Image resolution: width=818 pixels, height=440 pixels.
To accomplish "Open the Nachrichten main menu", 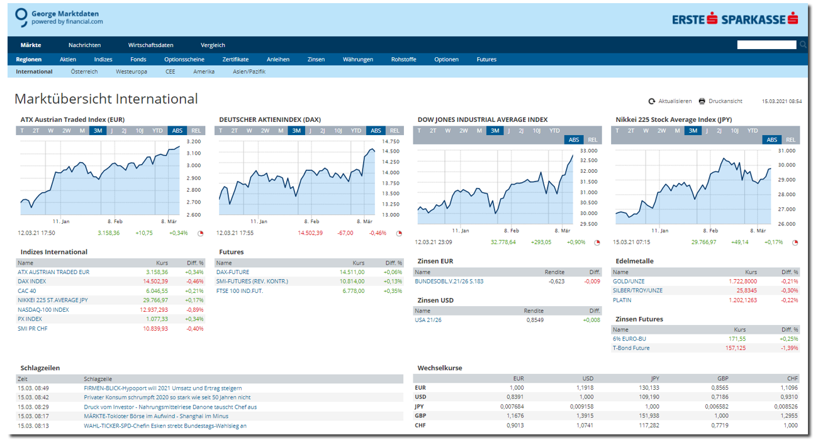I will pyautogui.click(x=84, y=45).
